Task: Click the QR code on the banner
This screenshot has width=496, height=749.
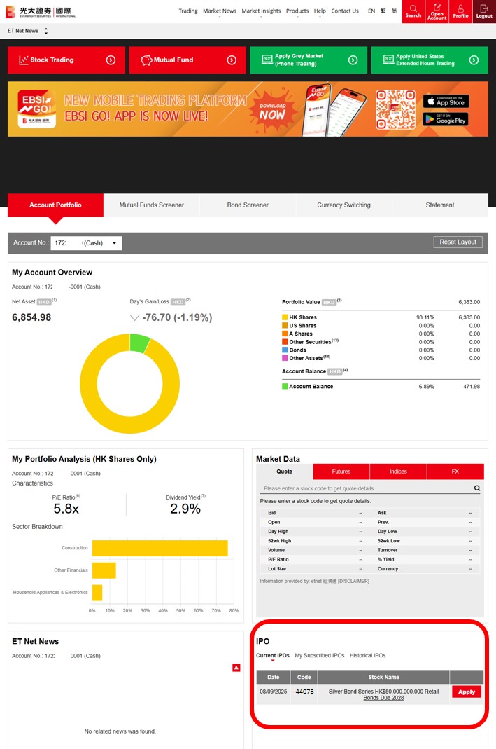Action: [395, 109]
